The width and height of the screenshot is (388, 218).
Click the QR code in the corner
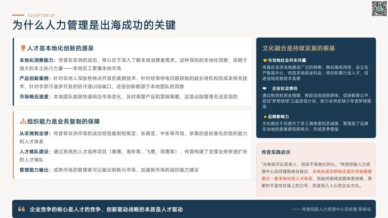(379, 9)
